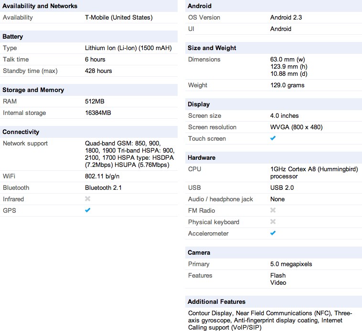Click the Additional Features heading
362x331 pixels.
tap(216, 302)
